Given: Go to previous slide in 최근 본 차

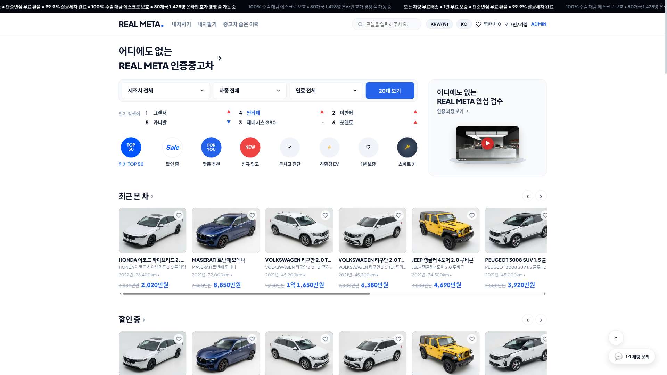Looking at the screenshot, I should click(528, 196).
